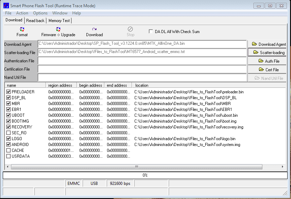Click the horizontal scrollbar thumb
The image size is (291, 199).
(x=137, y=167)
